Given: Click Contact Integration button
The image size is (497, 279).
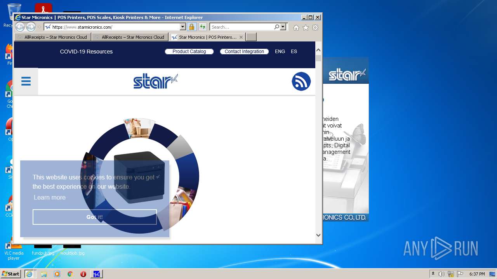Looking at the screenshot, I should (244, 52).
